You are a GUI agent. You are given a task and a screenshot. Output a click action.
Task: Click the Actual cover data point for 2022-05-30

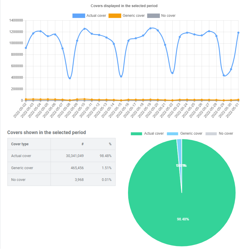coord(231,69)
